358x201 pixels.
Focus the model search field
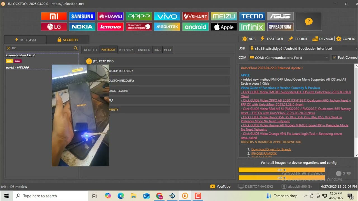tap(42, 48)
